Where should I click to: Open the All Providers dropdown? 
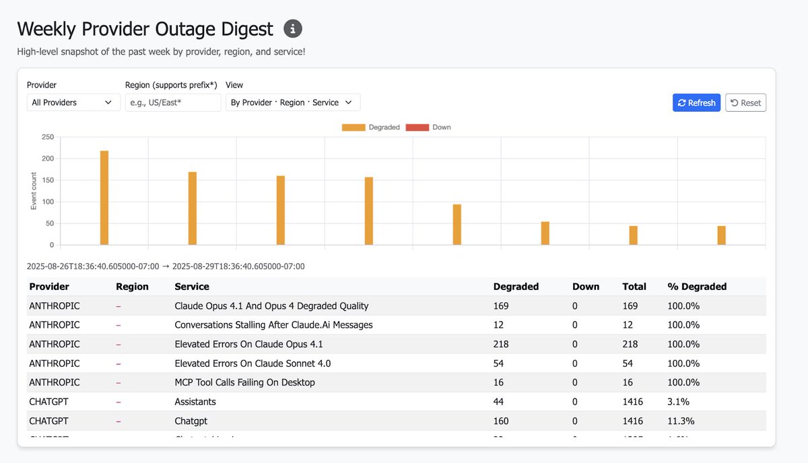point(73,102)
